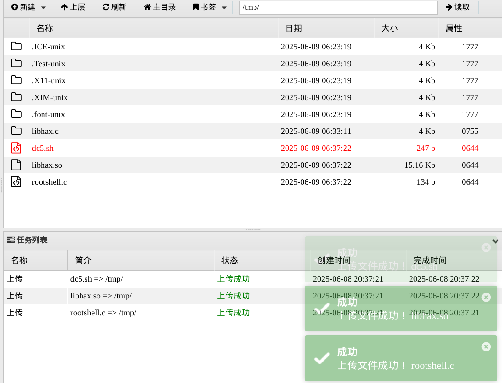Click the .XIM-unix folder name
Screen dimensions: 502x383
(x=50, y=97)
